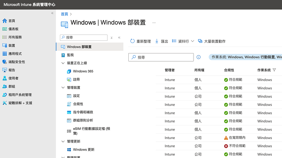Click the 重新整理 refresh icon
The width and height of the screenshot is (282, 158).
coord(133,41)
